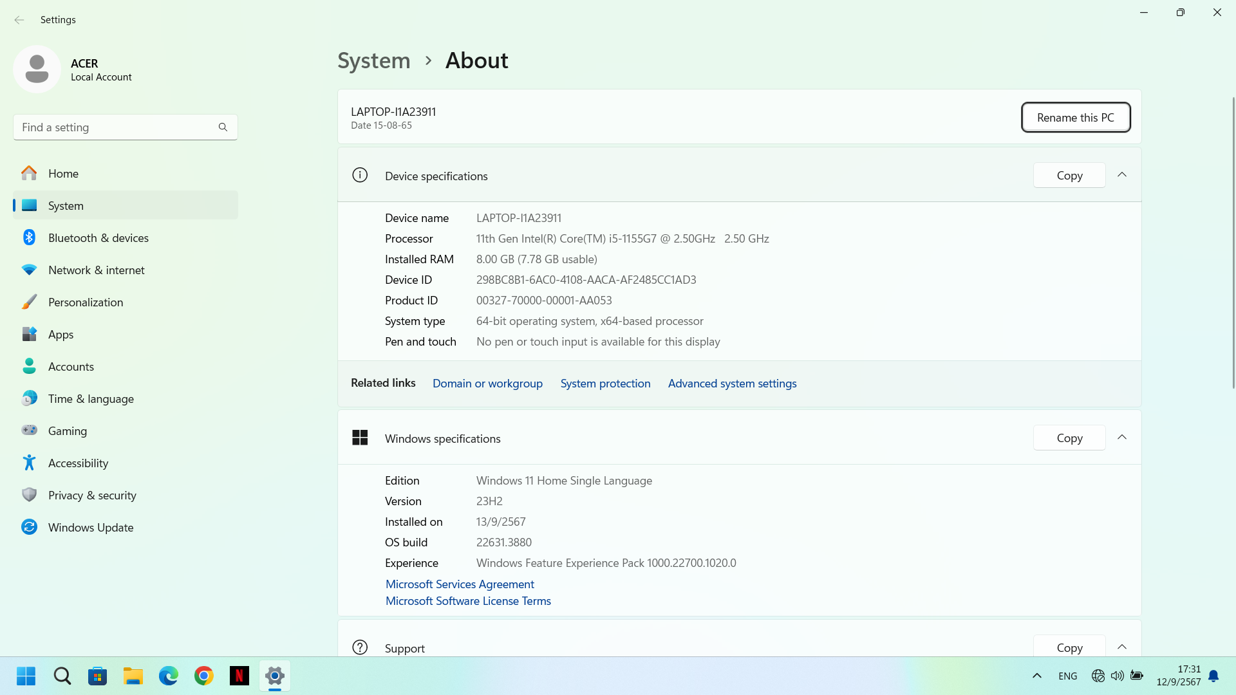This screenshot has width=1236, height=695.
Task: Launch Netflix from taskbar
Action: pos(239,676)
